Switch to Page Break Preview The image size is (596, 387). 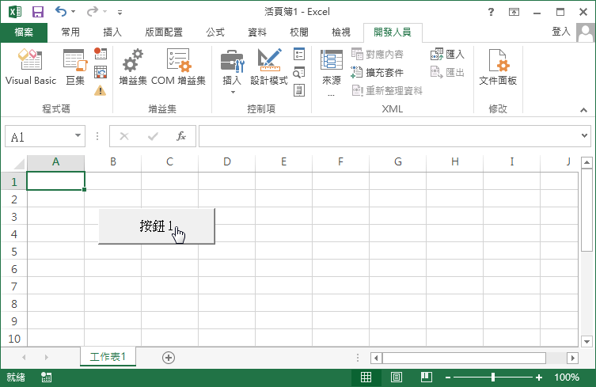pyautogui.click(x=427, y=378)
